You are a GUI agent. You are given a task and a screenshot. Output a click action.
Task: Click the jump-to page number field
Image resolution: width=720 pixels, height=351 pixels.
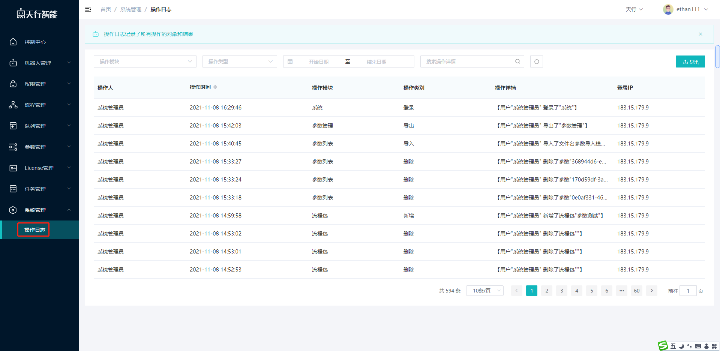click(688, 291)
